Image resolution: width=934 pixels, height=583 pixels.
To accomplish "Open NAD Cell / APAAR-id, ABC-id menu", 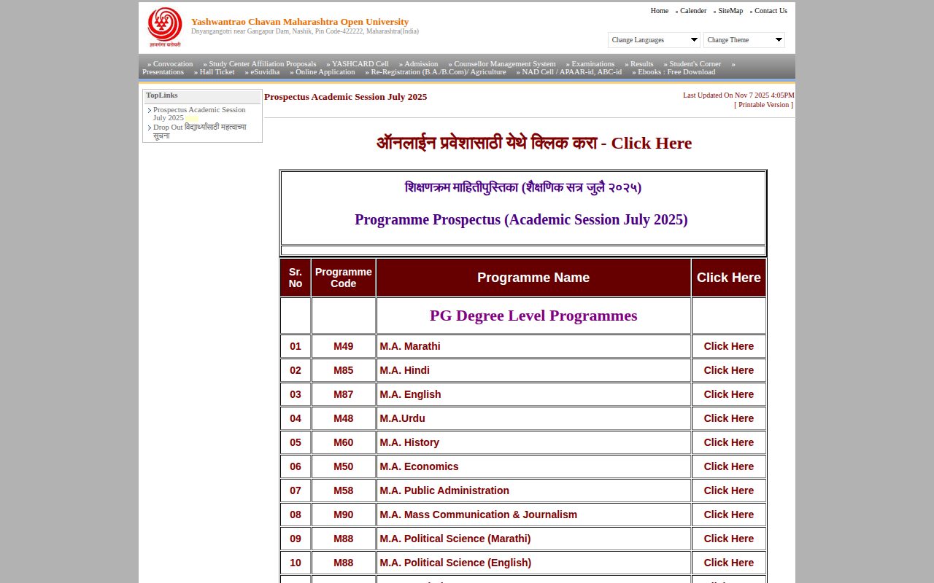I will (x=572, y=72).
